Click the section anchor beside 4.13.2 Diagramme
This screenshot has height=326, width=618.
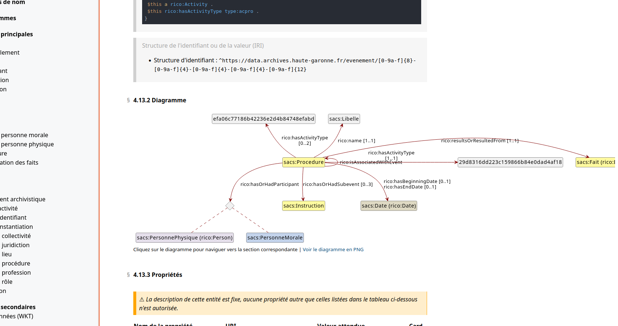[x=128, y=100]
